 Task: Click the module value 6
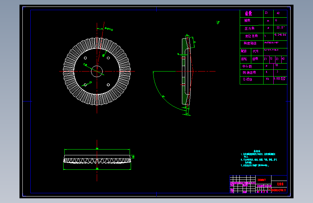click(x=276, y=20)
